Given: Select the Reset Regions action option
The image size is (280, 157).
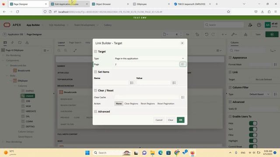Looking at the screenshot, I should pyautogui.click(x=148, y=104).
